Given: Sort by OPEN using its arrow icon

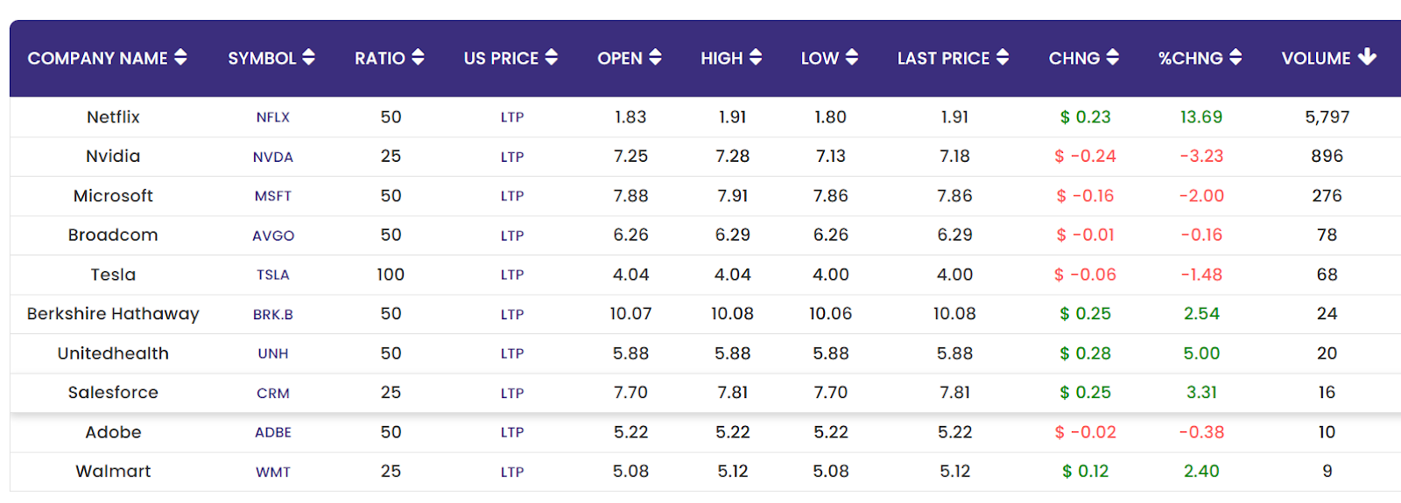Looking at the screenshot, I should click(655, 58).
